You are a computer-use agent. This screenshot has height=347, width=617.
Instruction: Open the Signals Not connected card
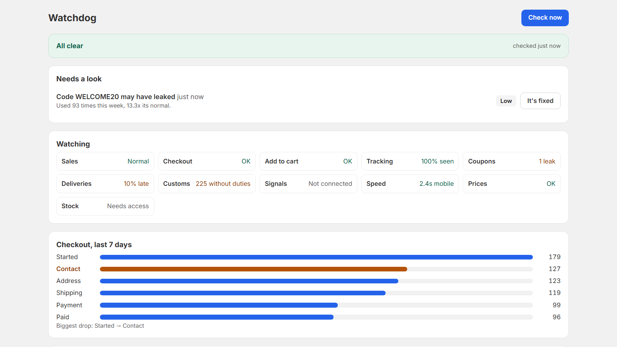point(308,184)
